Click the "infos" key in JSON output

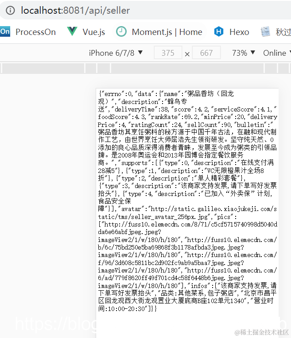[x=199, y=286]
